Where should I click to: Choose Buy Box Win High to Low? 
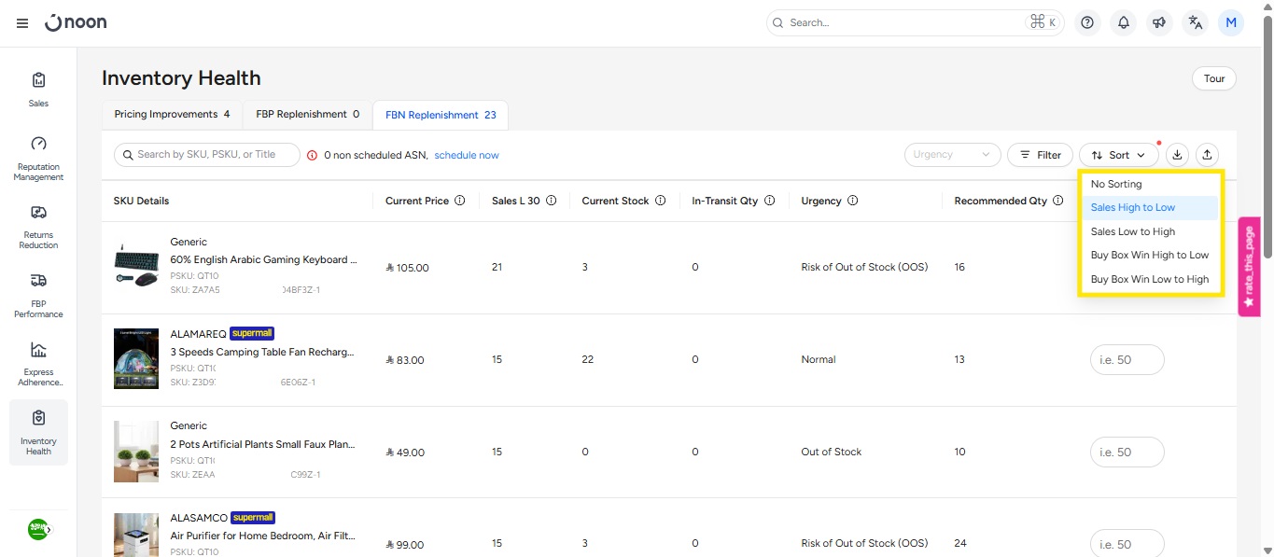click(1149, 255)
